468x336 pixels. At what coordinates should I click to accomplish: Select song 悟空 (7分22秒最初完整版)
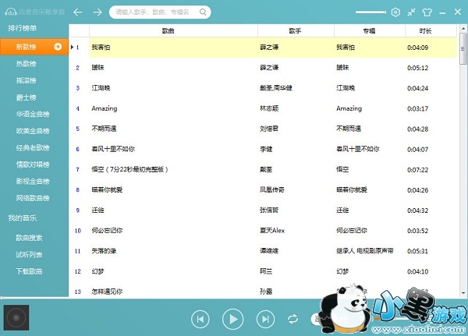(x=129, y=169)
